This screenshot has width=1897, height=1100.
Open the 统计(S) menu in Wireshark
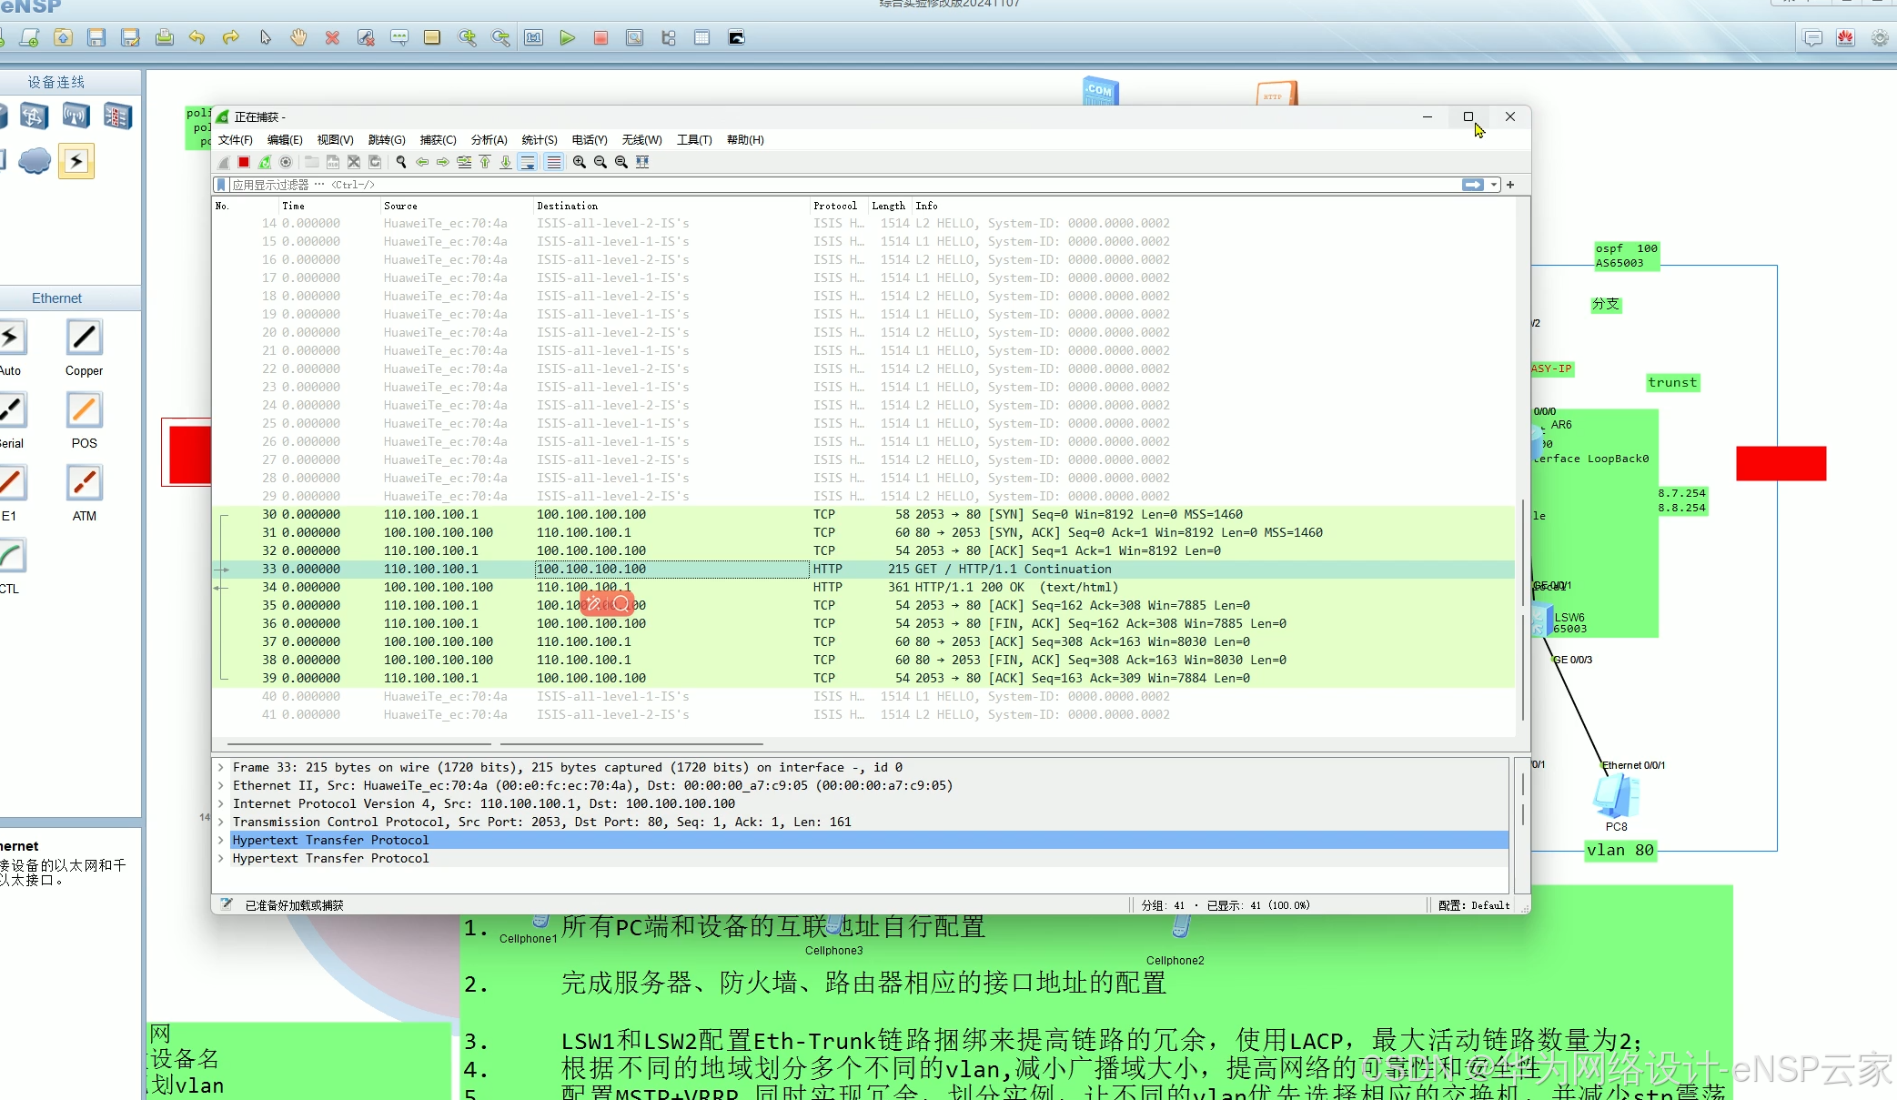point(539,139)
